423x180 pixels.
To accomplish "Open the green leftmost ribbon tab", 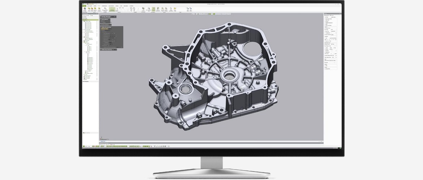I will click(x=84, y=6).
